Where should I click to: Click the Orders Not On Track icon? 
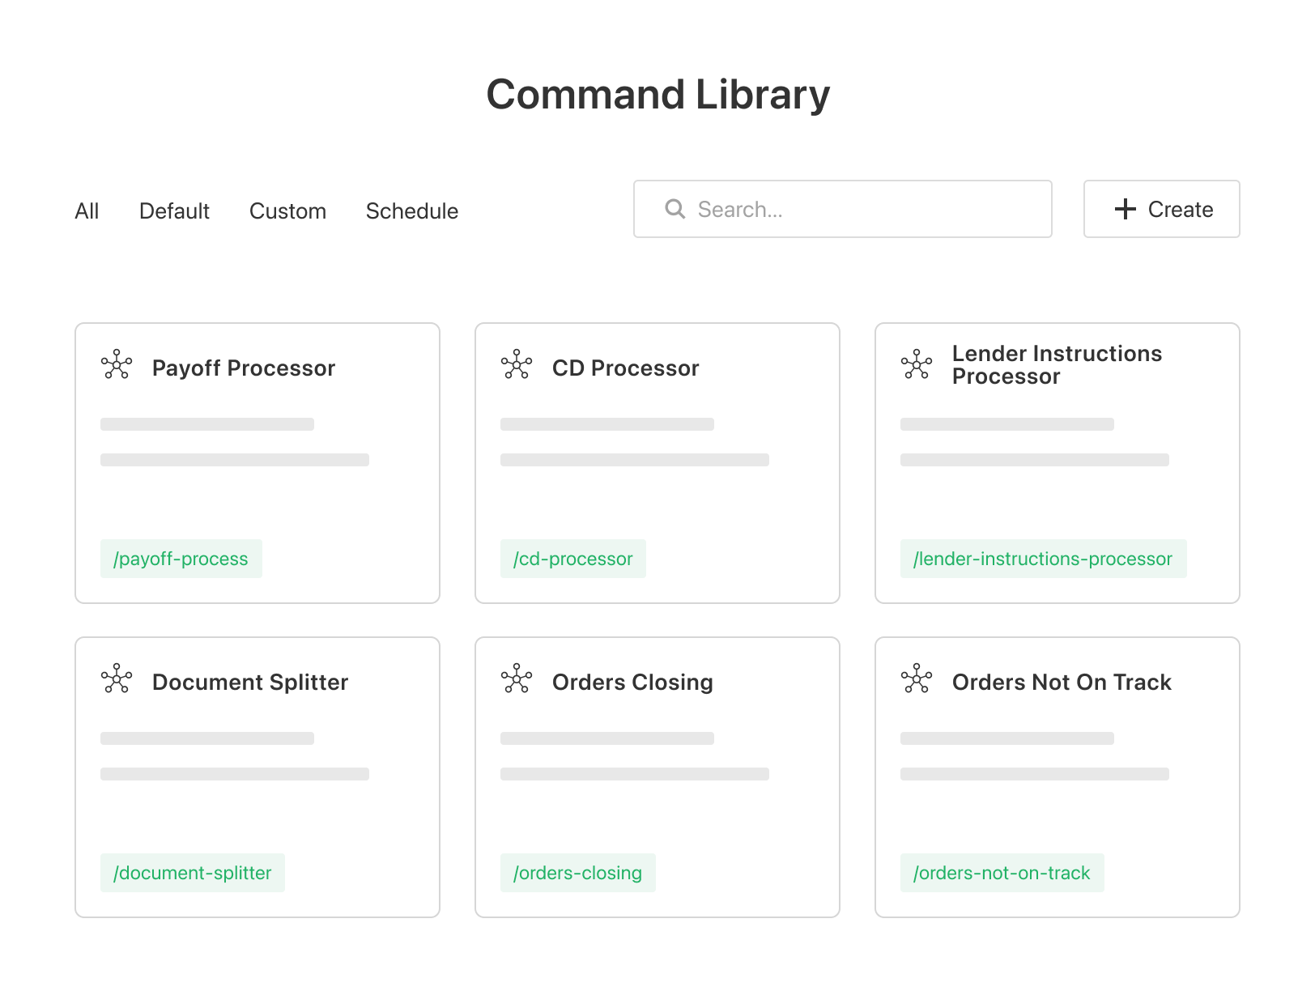[x=917, y=679]
